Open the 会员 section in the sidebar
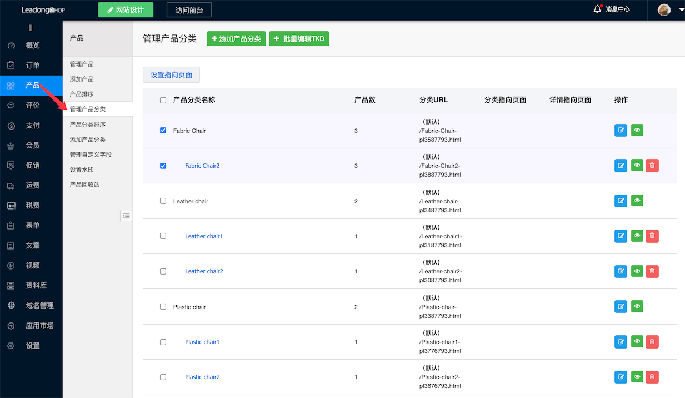 pos(28,145)
